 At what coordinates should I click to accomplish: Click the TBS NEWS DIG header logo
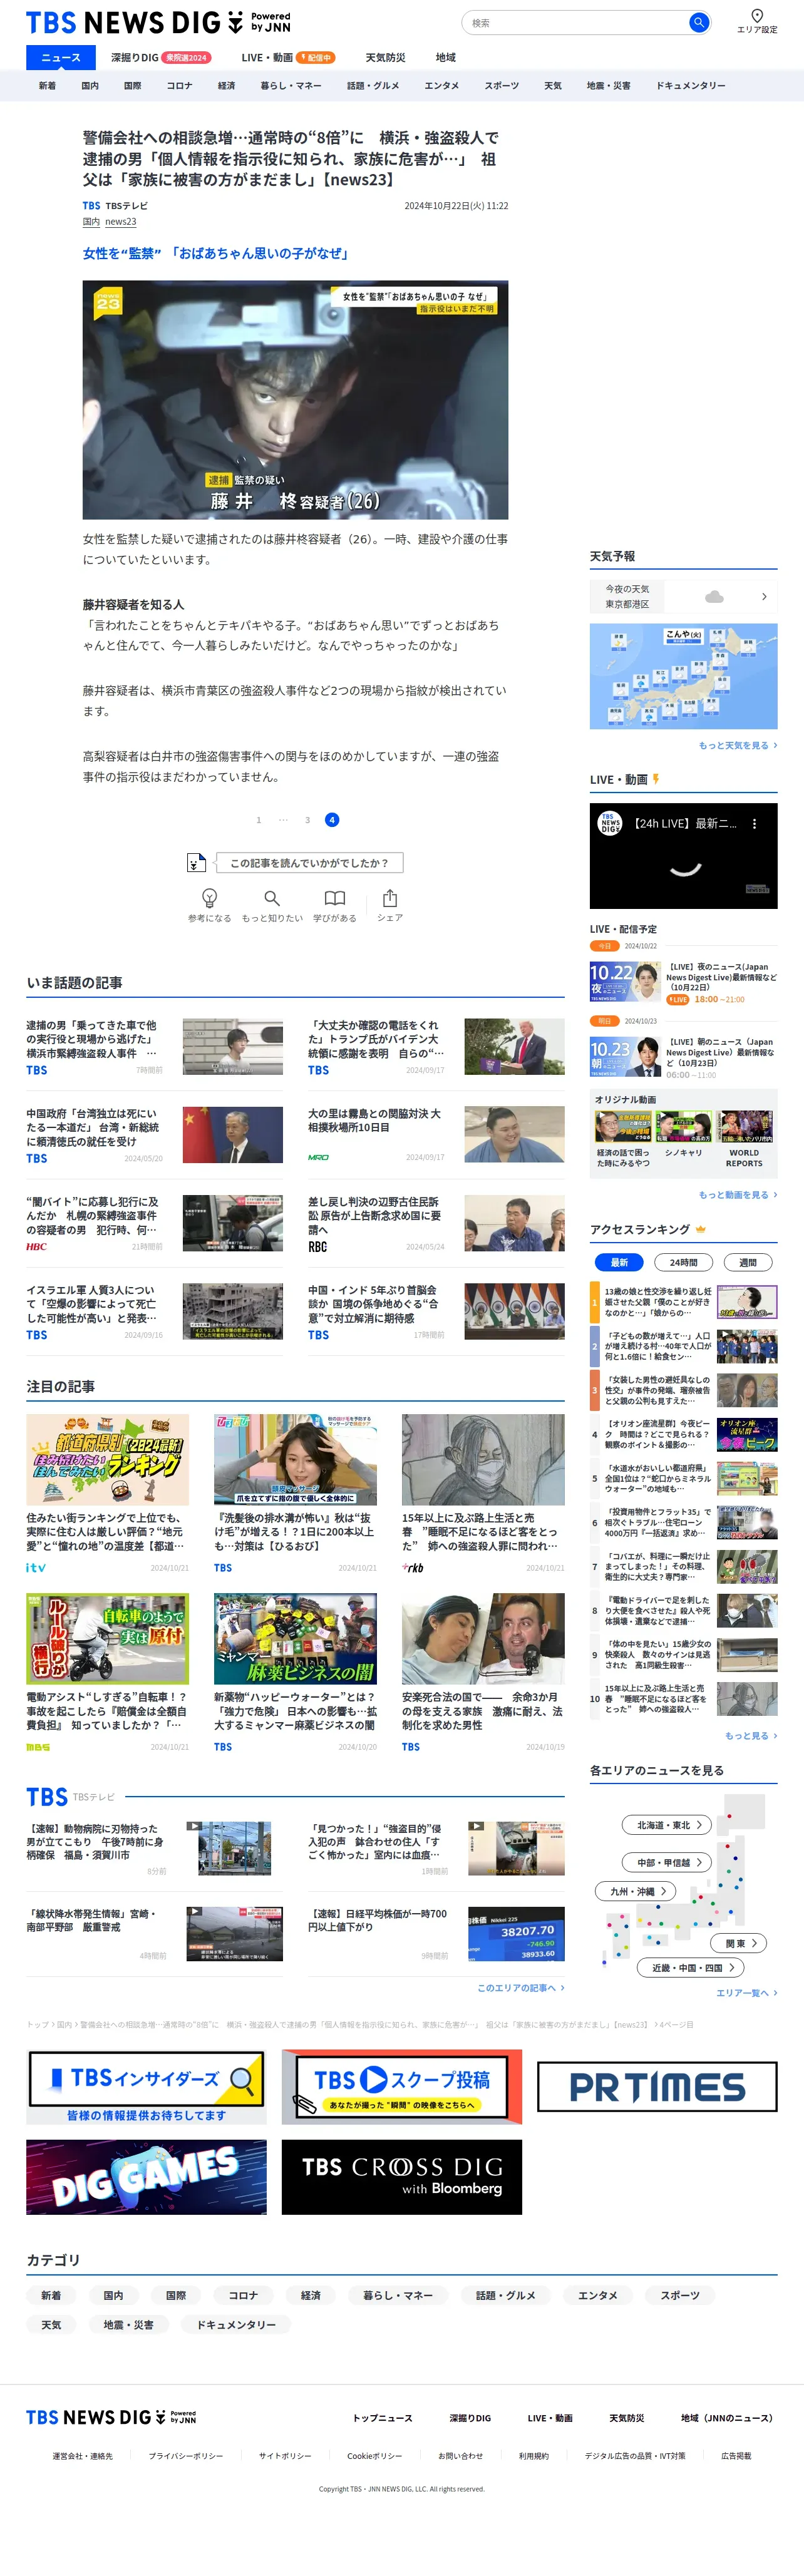(x=158, y=22)
